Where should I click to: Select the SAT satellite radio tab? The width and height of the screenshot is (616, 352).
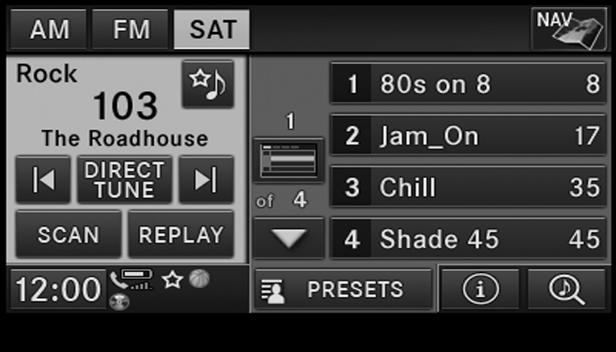[212, 29]
